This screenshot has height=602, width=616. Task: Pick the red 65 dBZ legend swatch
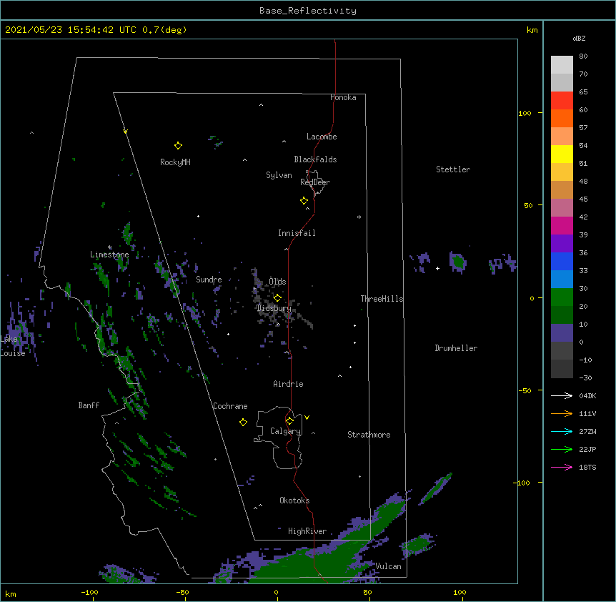[562, 101]
